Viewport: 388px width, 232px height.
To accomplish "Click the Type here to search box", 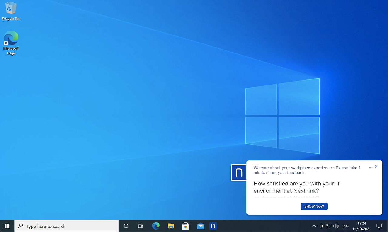I will (67, 226).
